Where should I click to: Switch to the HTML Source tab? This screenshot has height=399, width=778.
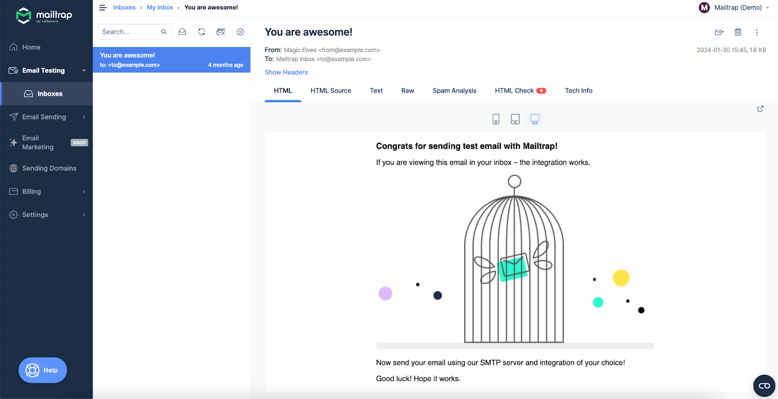(331, 91)
